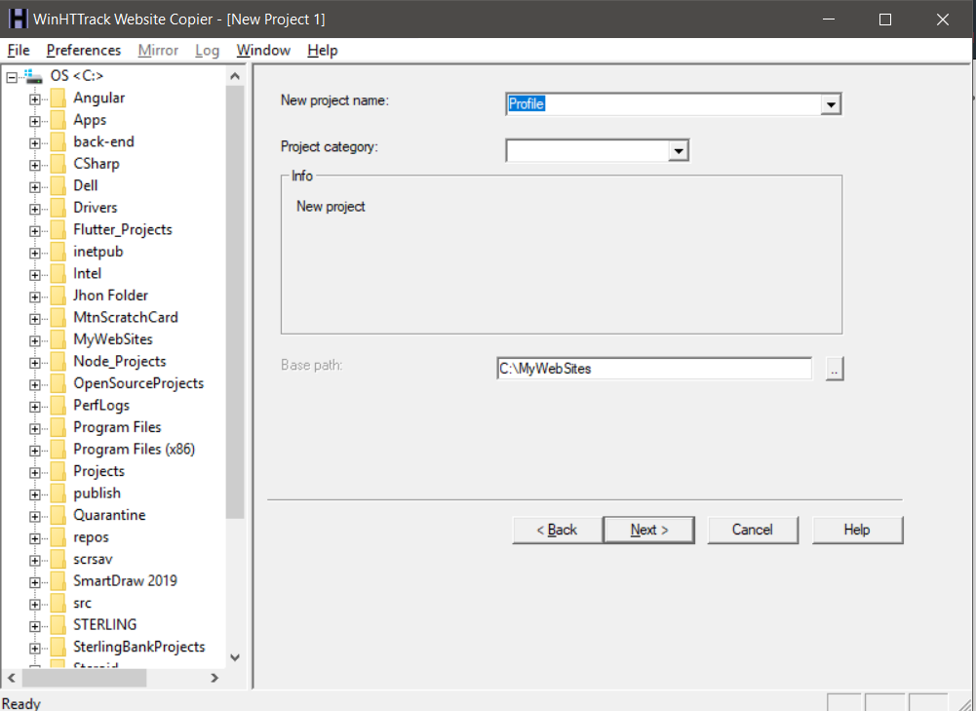Browse for base path with '..' button
This screenshot has height=711, width=976.
tap(834, 369)
